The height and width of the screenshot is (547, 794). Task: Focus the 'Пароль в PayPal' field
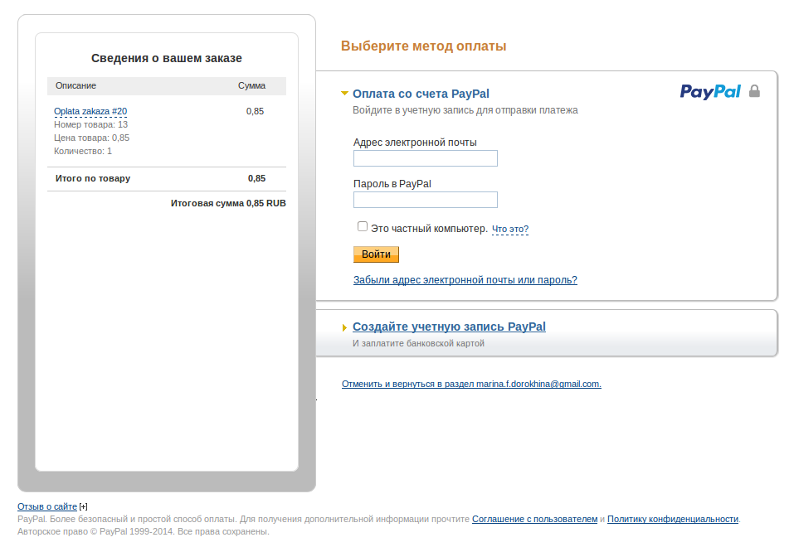426,200
